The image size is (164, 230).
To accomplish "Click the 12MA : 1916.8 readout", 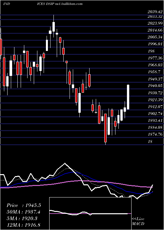I will pos(23,225).
